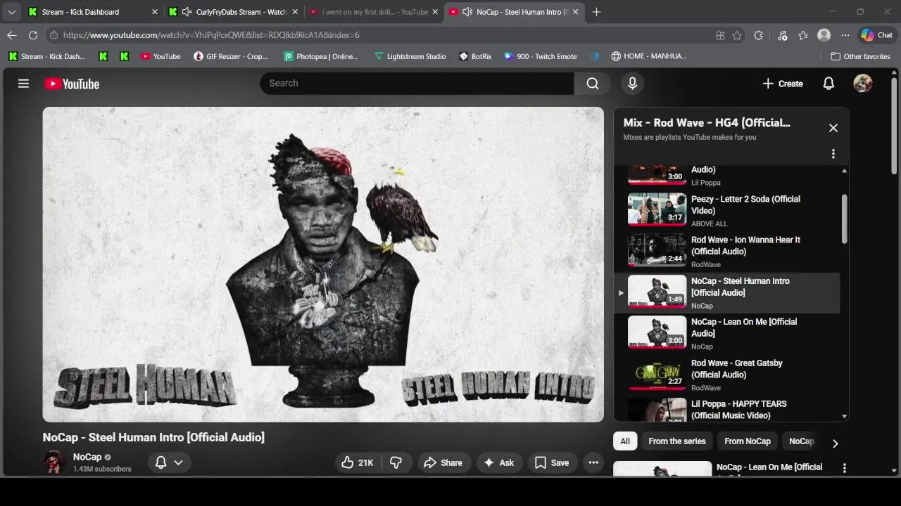This screenshot has width=901, height=506.
Task: Open browser profile avatar
Action: [824, 35]
